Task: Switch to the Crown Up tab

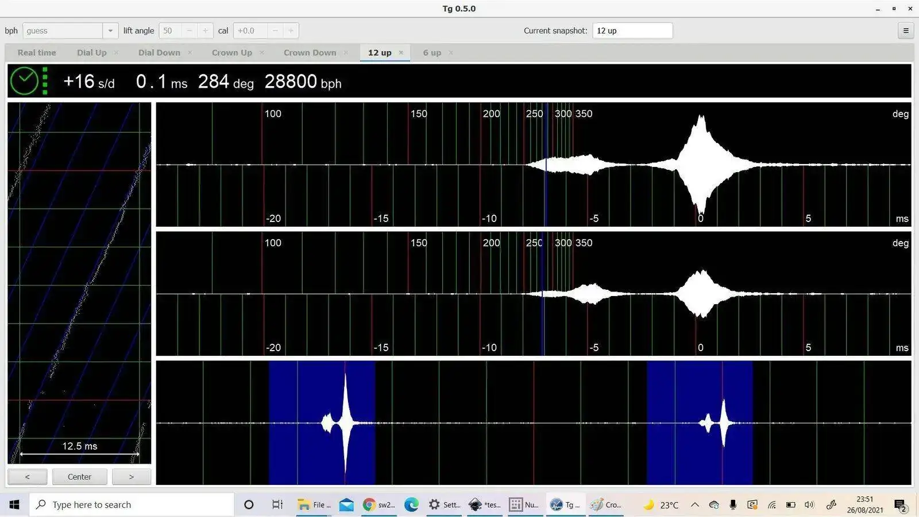Action: [x=232, y=53]
